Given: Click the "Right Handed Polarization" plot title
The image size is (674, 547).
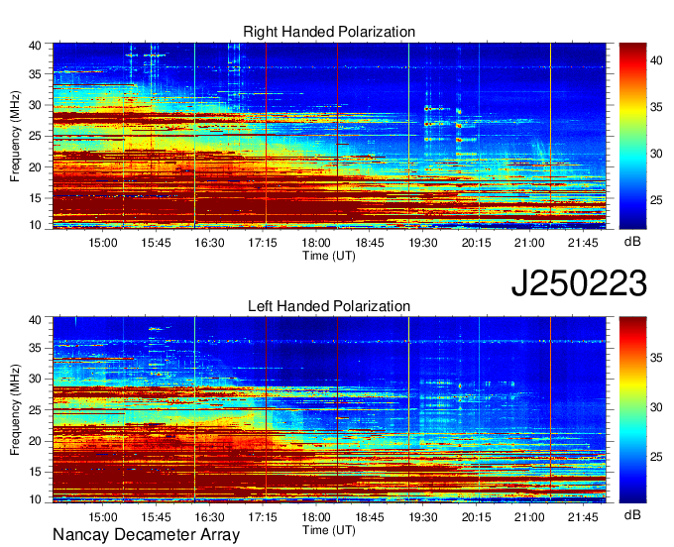Looking at the screenshot, I should click(x=329, y=32).
